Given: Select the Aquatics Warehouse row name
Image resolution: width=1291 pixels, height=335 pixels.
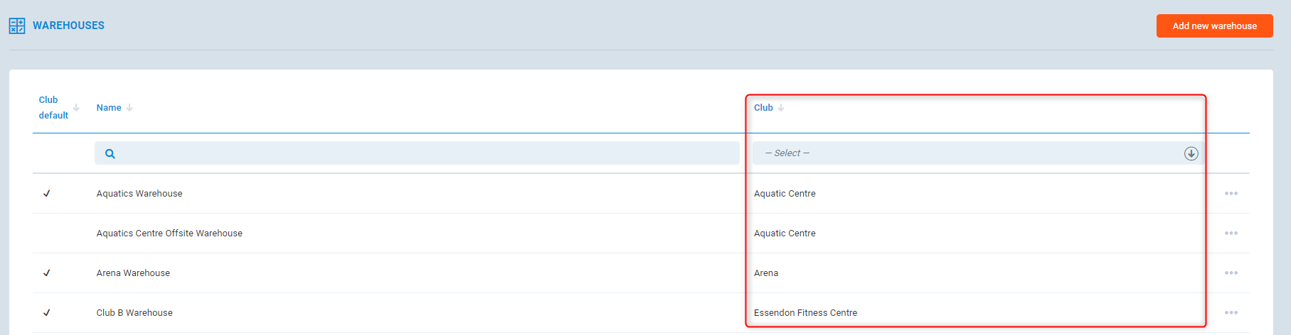Looking at the screenshot, I should pos(139,194).
